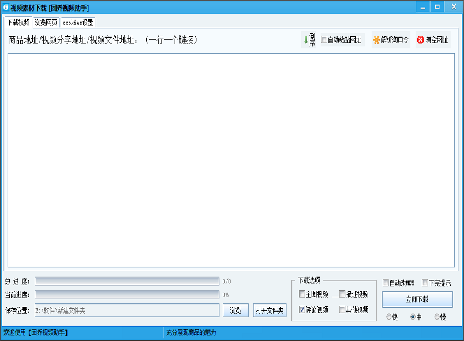Switch to the 浏览网页 tab
464x341 pixels.
pos(46,24)
